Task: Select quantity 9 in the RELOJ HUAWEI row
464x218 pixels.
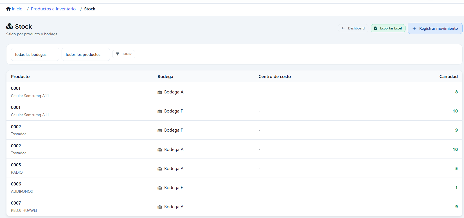Action: point(456,206)
